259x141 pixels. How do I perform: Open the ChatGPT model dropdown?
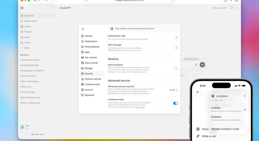[x=67, y=8]
